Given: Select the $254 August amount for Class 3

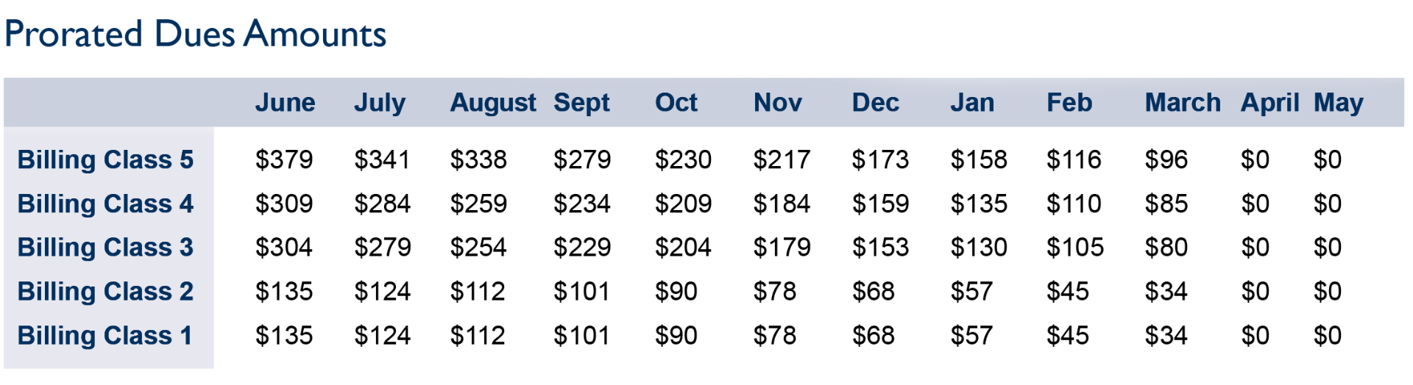Looking at the screenshot, I should [478, 248].
